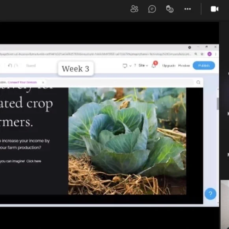The height and width of the screenshot is (229, 229).
Task: Switch to desktop view icon in editor
Action: tap(125, 66)
